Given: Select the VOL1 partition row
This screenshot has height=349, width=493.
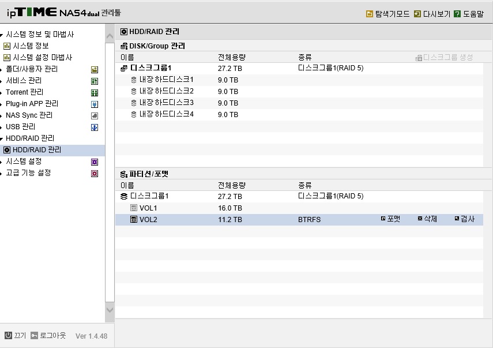Looking at the screenshot, I should click(299, 208).
